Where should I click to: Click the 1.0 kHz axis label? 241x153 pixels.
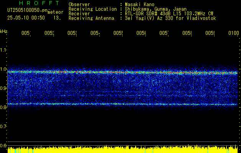pyautogui.click(x=3, y=69)
